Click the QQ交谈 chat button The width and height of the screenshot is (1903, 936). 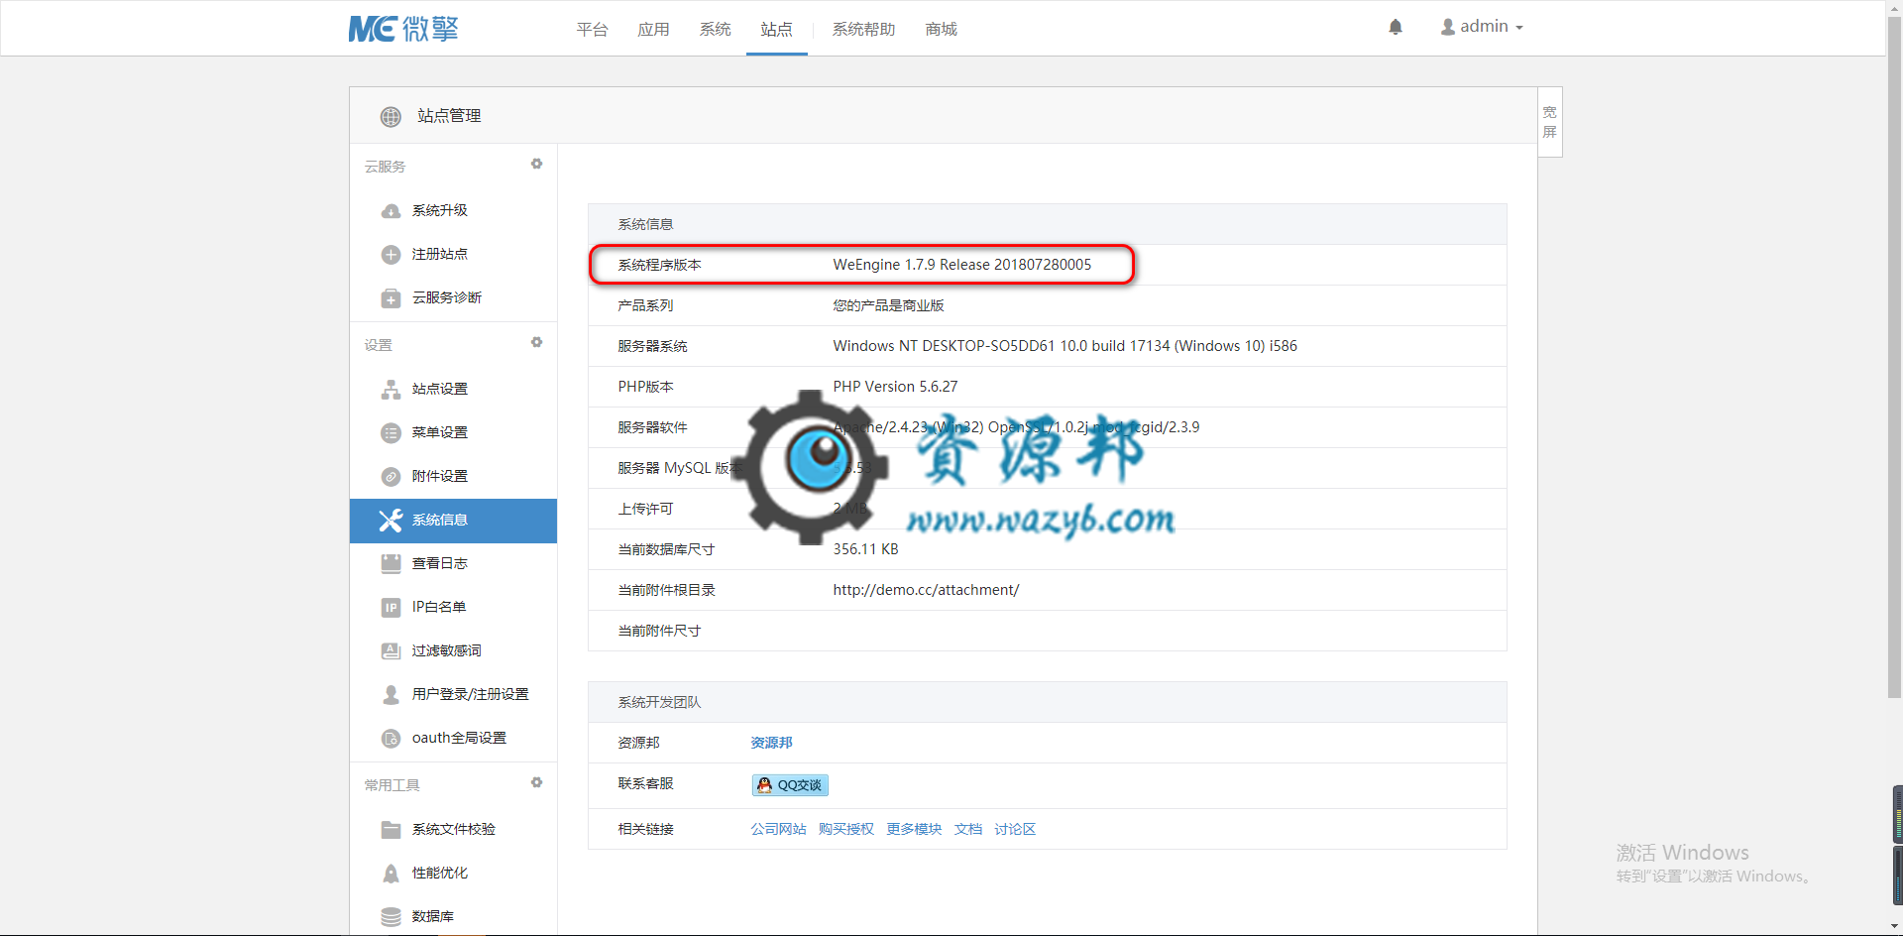pyautogui.click(x=790, y=785)
